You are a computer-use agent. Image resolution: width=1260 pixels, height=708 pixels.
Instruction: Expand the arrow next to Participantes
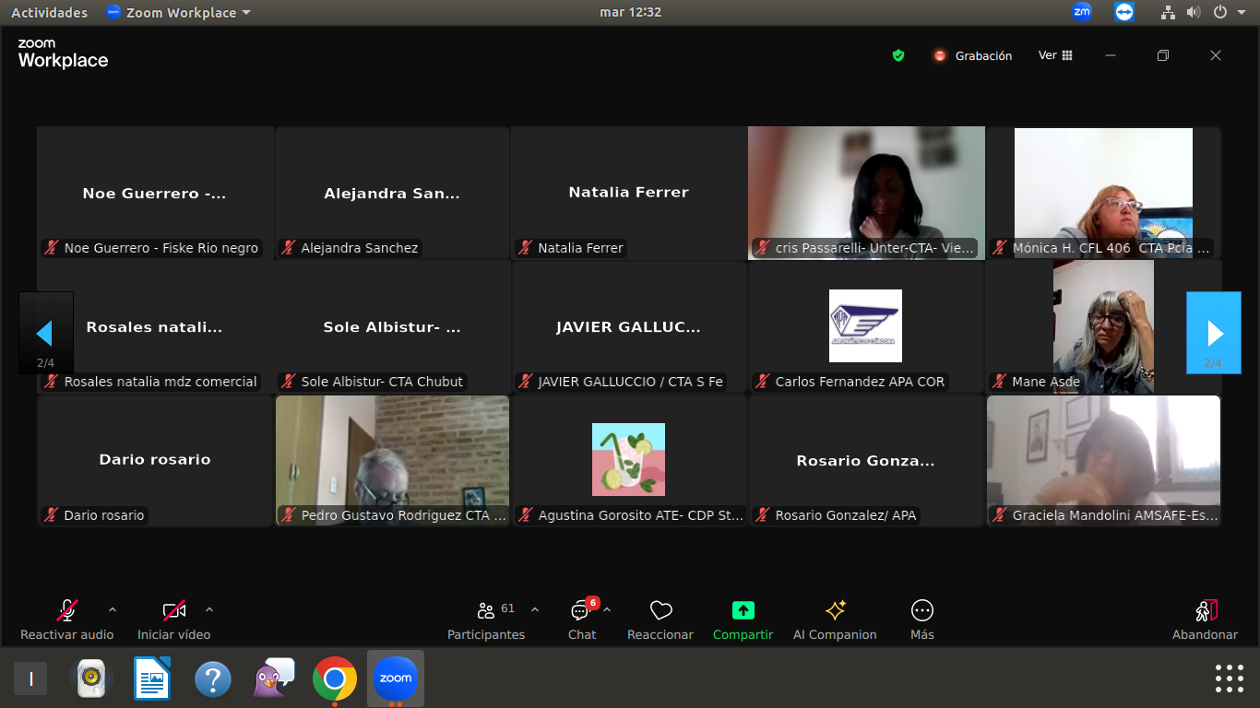coord(535,609)
